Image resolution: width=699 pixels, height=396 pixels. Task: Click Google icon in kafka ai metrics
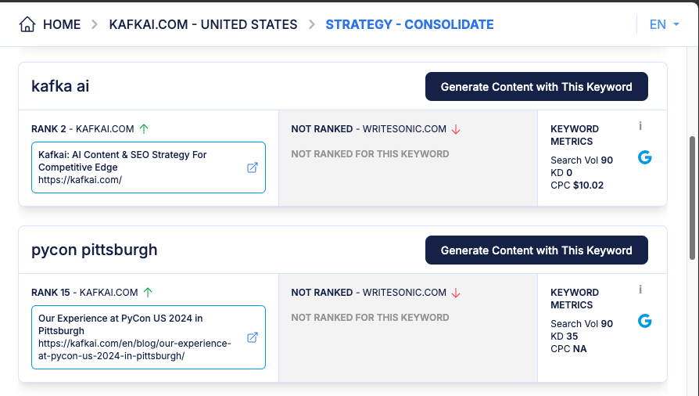644,157
